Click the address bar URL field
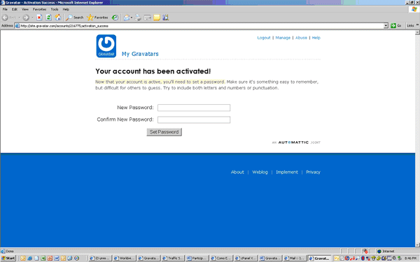This screenshot has width=420, height=262. coord(199,26)
